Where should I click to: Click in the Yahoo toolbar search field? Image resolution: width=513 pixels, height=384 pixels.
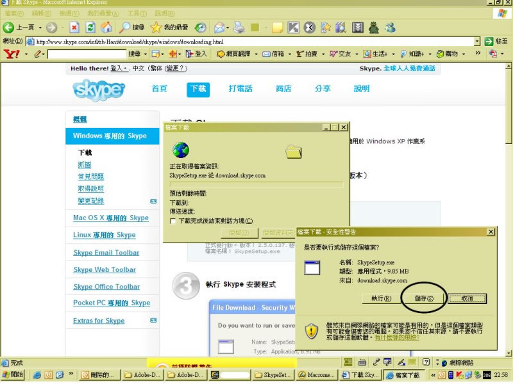[x=87, y=54]
